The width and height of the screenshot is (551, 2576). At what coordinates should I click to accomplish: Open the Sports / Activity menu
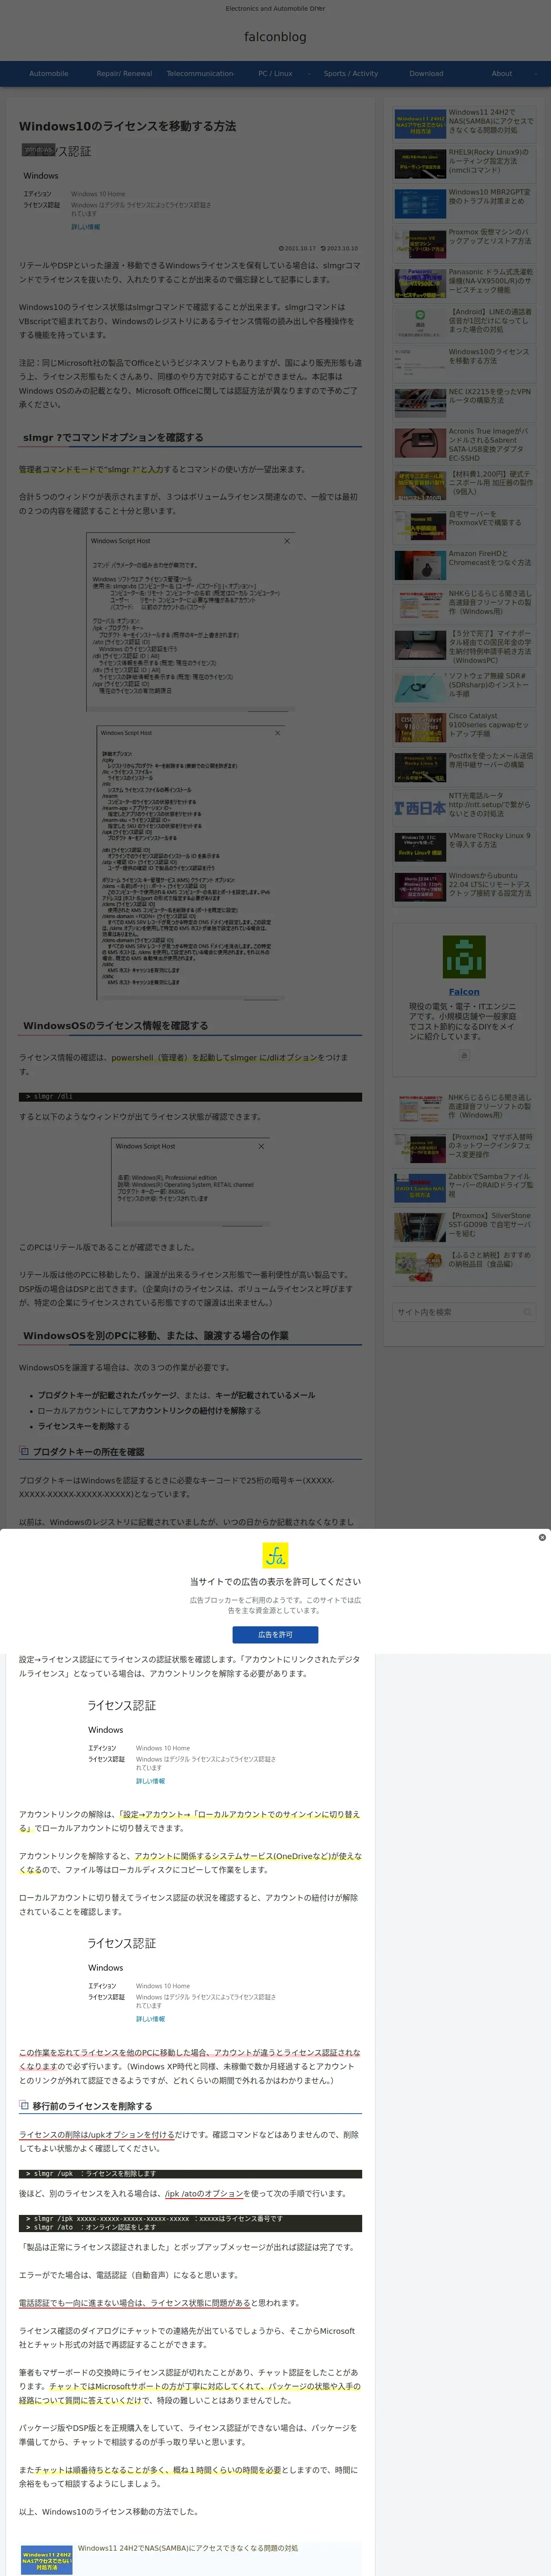coord(351,73)
